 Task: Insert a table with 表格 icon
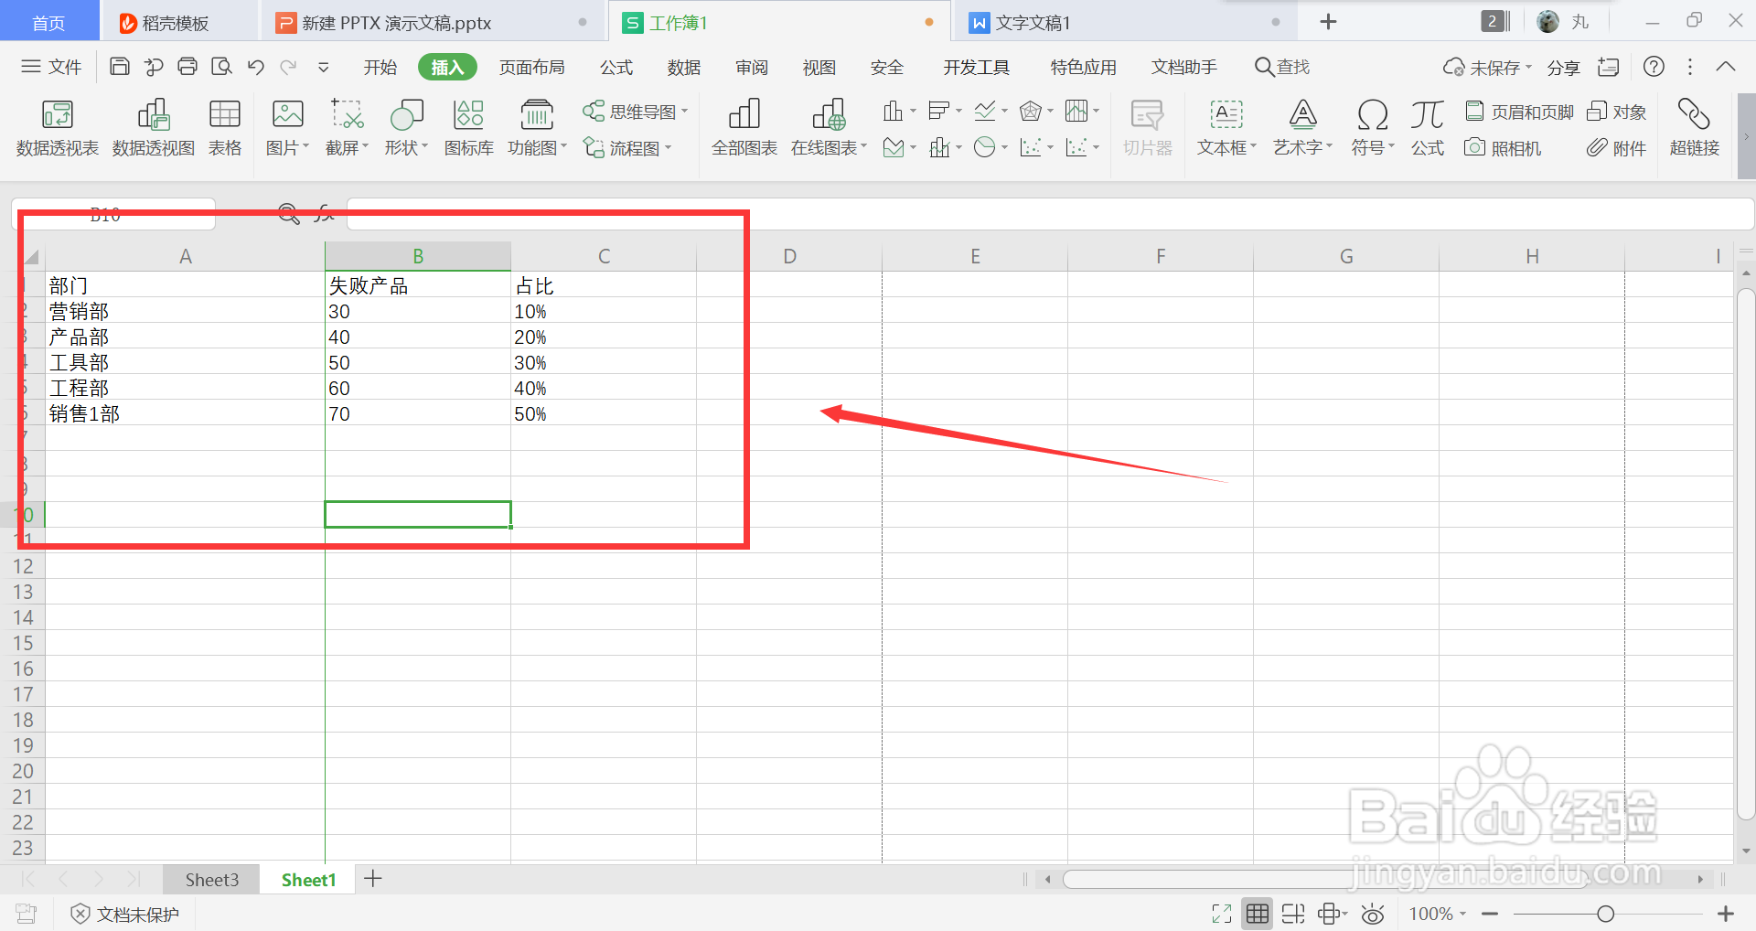point(224,127)
